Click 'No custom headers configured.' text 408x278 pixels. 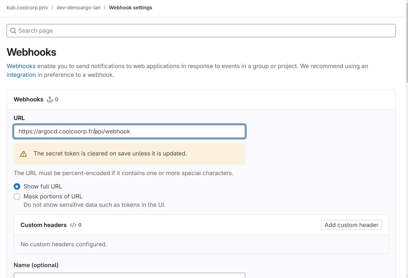point(64,244)
